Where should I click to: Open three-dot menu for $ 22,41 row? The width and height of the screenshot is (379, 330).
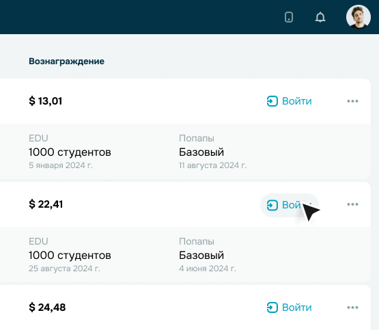click(x=352, y=204)
